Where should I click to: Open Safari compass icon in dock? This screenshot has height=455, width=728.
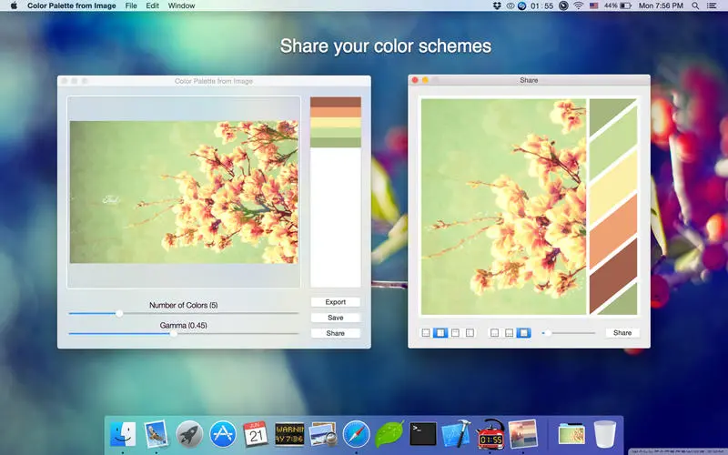click(x=356, y=434)
